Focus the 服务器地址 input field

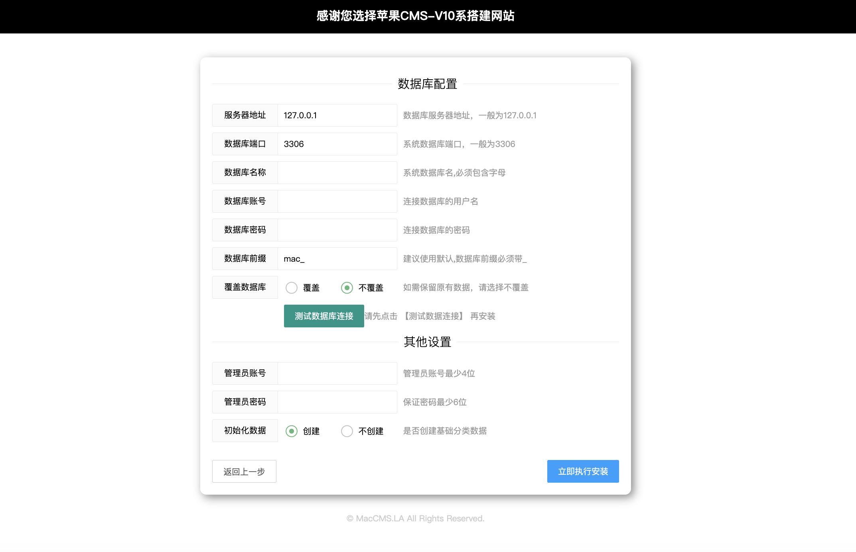click(x=337, y=115)
